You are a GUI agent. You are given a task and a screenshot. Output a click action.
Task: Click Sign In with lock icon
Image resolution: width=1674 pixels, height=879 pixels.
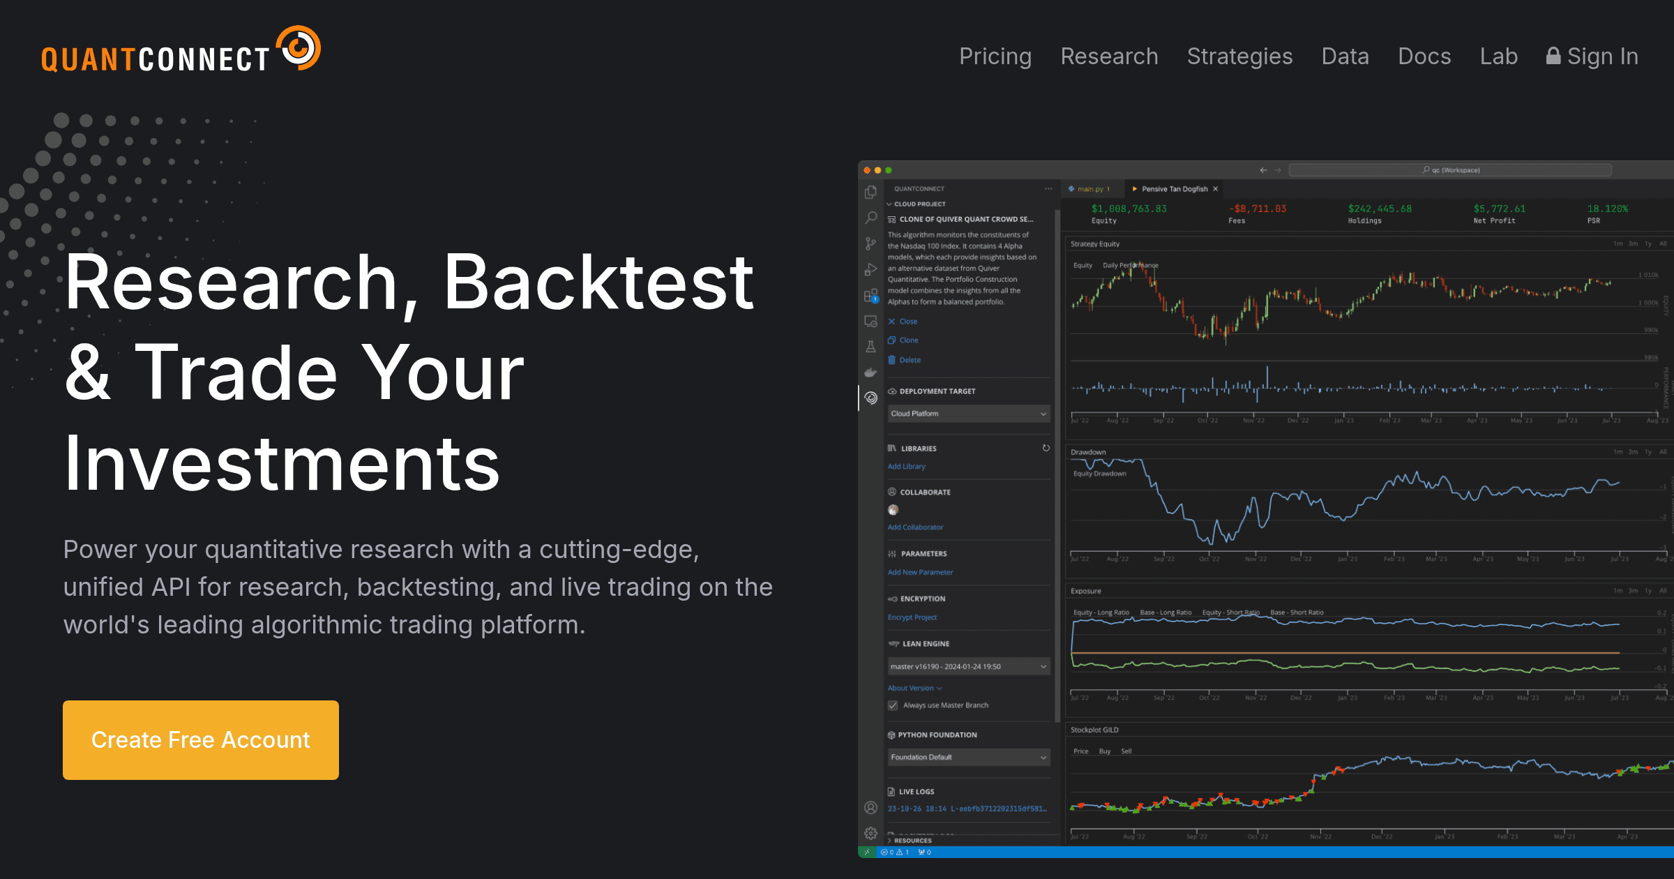click(1592, 57)
